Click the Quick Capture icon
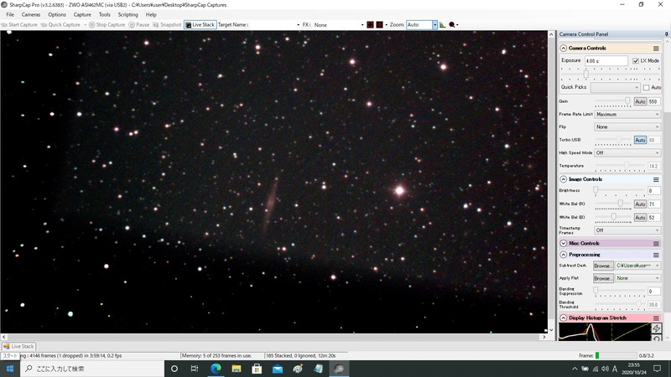The width and height of the screenshot is (671, 377). [44, 25]
